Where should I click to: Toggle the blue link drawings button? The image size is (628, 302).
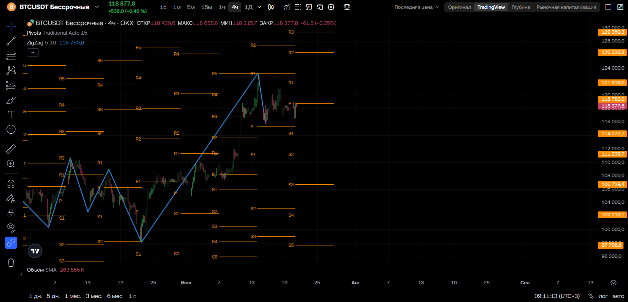[x=11, y=243]
